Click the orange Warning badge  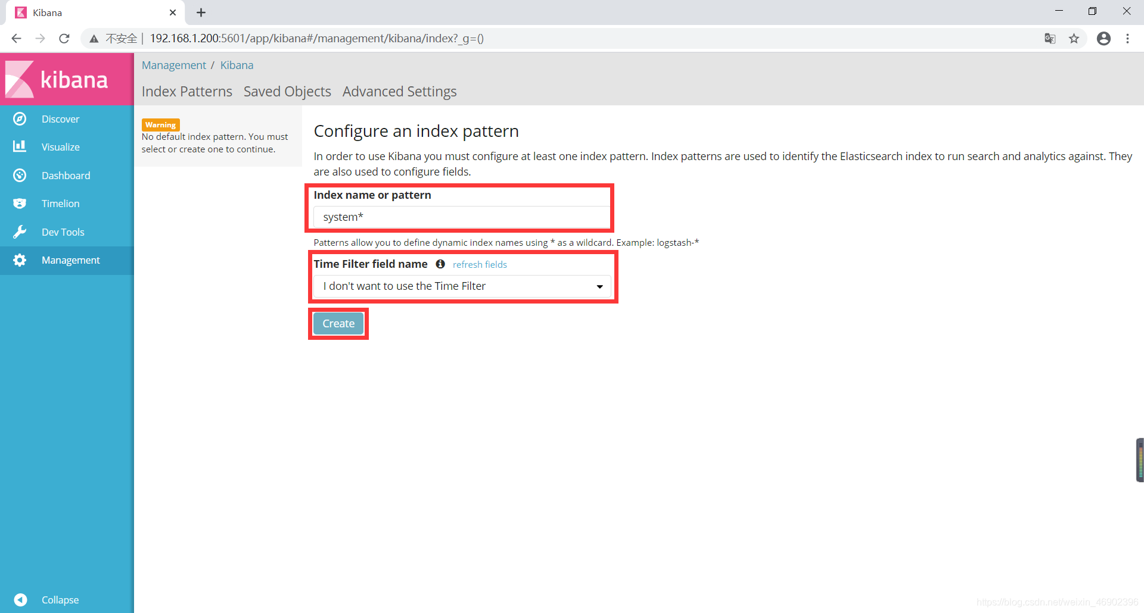coord(160,124)
